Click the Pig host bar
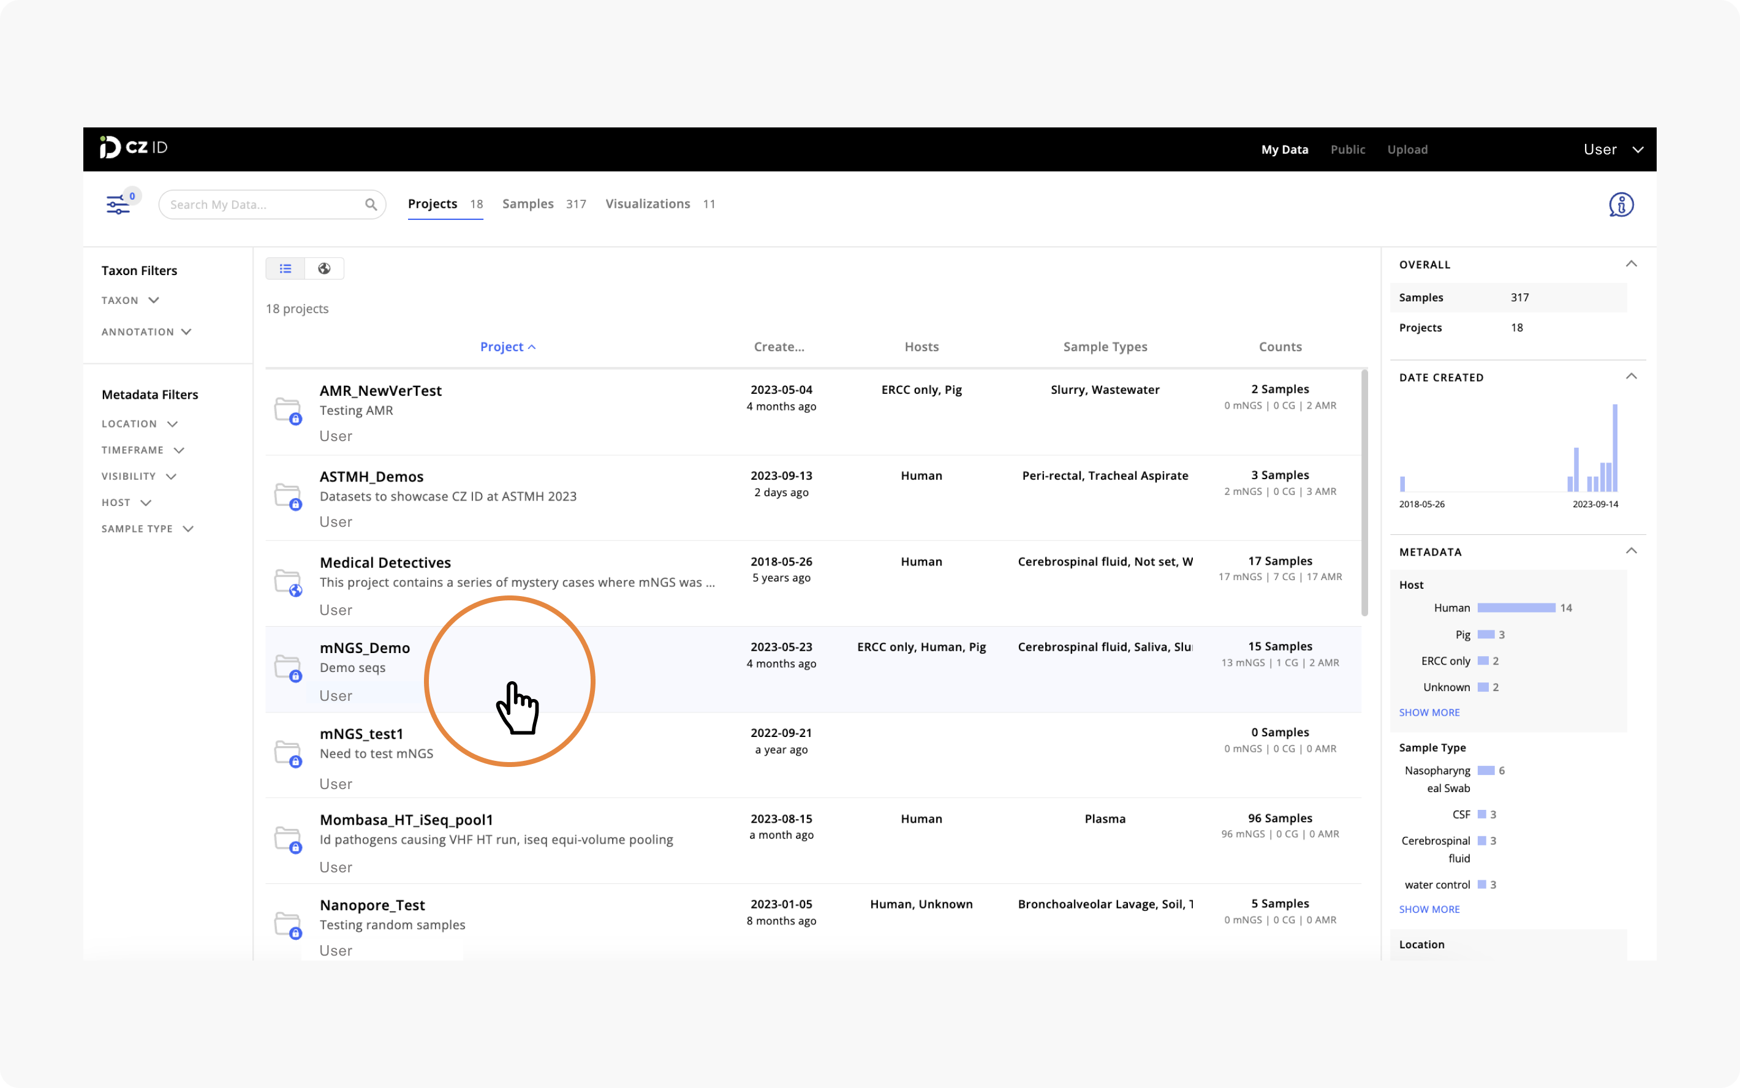1740x1088 pixels. [x=1485, y=635]
